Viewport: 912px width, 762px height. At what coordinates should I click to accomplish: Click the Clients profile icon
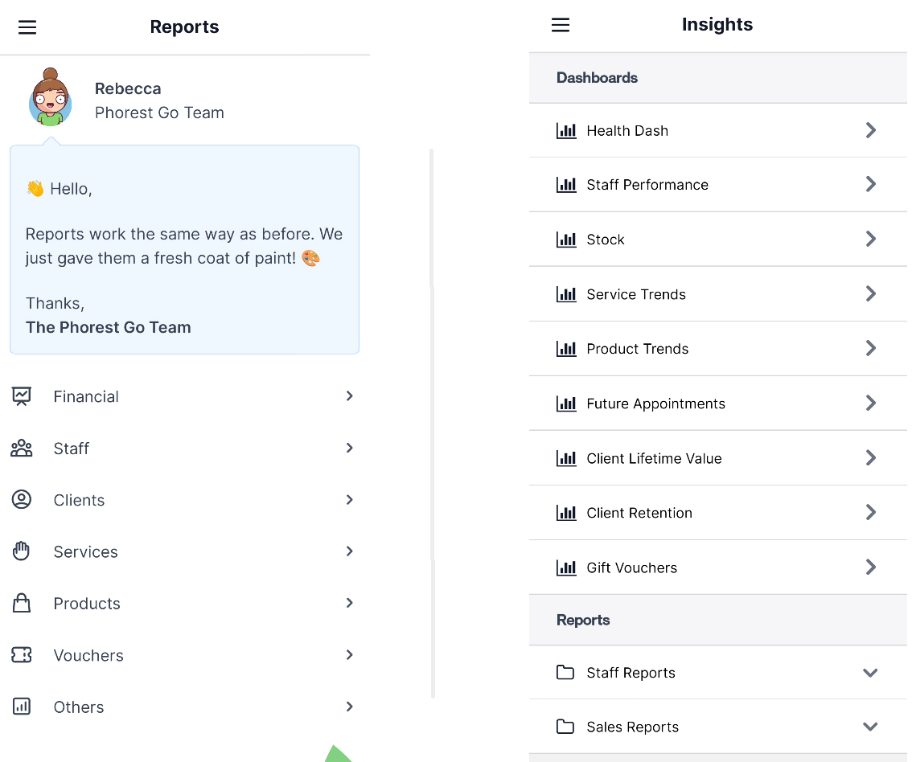coord(22,500)
